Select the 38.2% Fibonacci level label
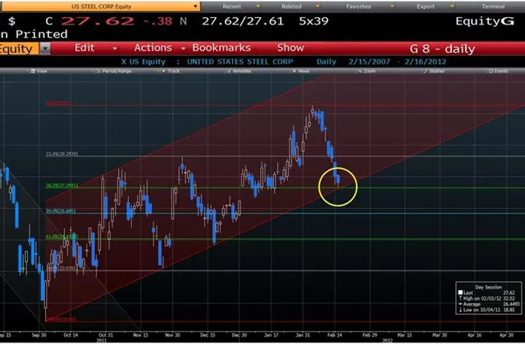This screenshot has height=344, width=525. point(62,185)
